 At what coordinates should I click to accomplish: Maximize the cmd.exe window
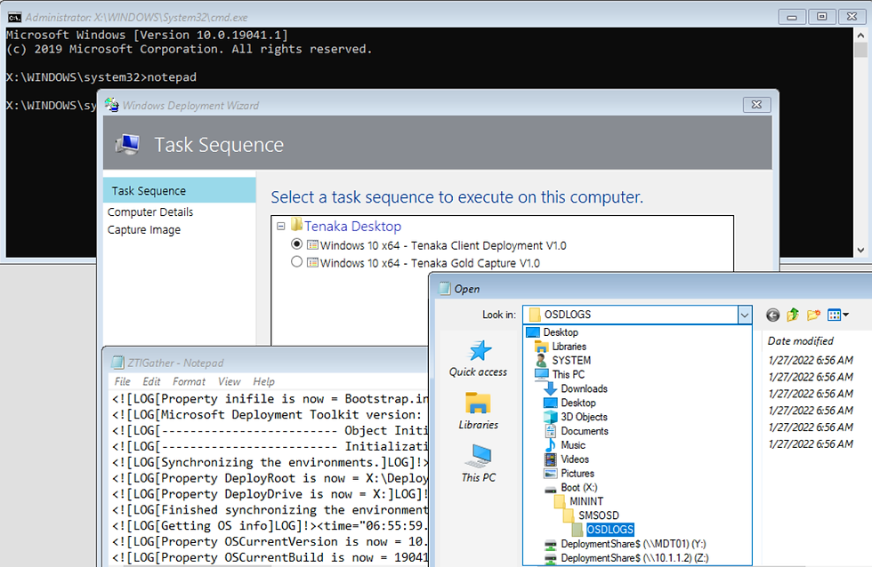[822, 17]
